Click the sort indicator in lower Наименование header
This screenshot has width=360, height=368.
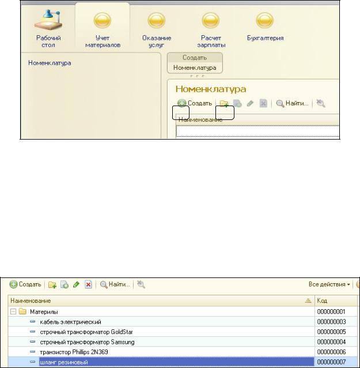[x=308, y=301]
